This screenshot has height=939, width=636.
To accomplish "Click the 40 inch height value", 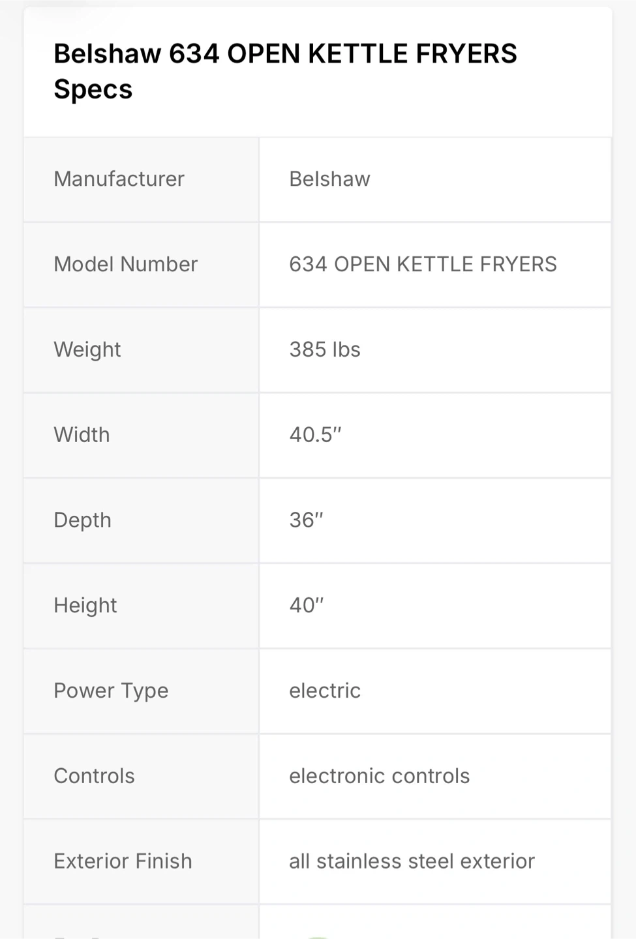I will click(x=306, y=606).
